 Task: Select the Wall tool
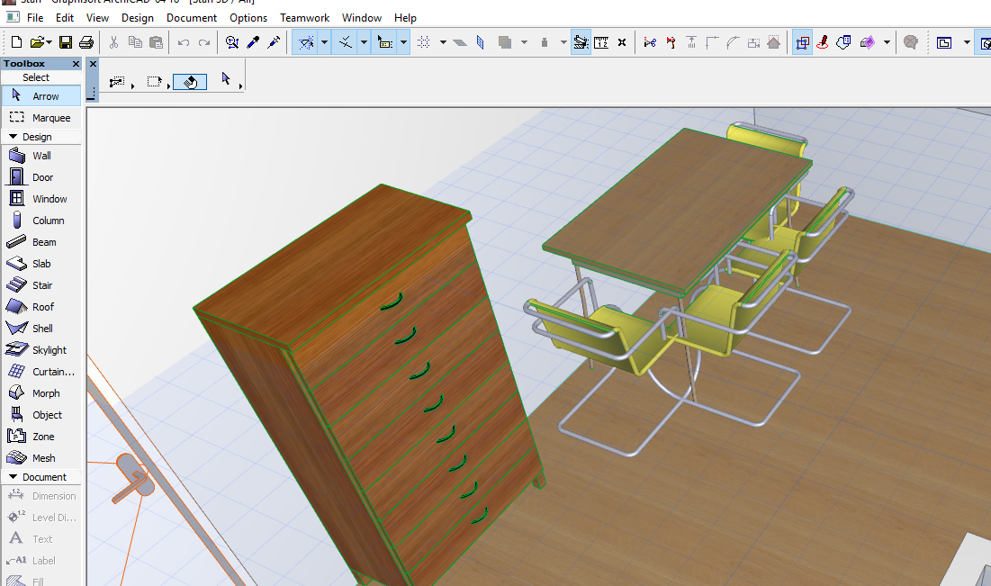pyautogui.click(x=41, y=156)
